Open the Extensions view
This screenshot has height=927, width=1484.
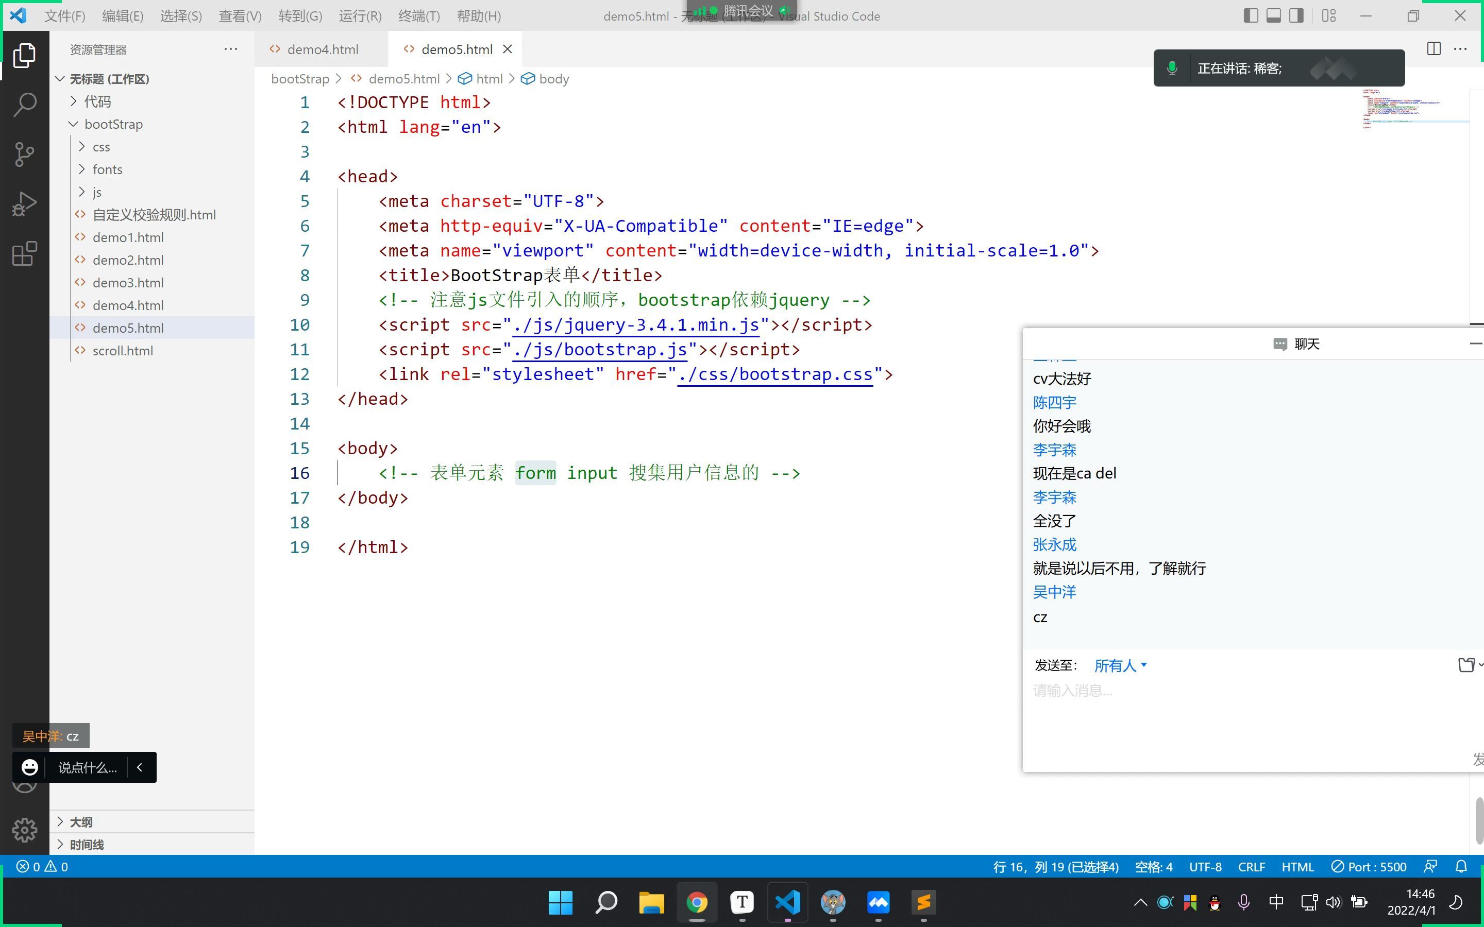pos(25,254)
